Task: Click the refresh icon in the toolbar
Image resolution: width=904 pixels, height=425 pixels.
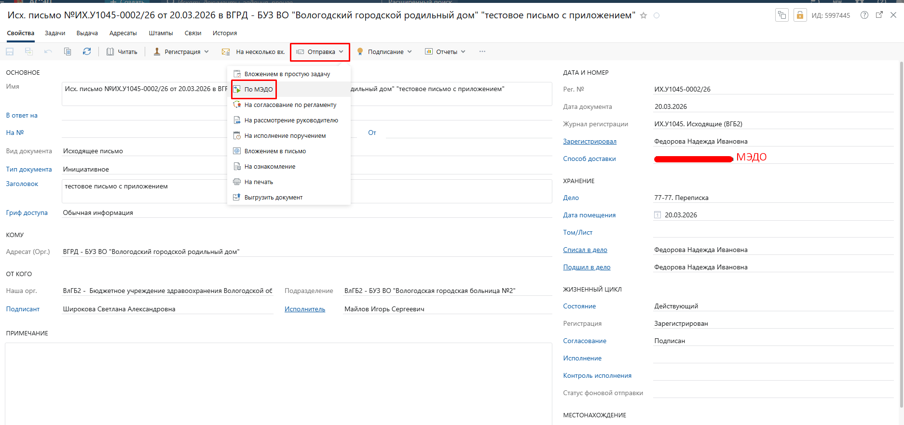Action: [x=87, y=52]
